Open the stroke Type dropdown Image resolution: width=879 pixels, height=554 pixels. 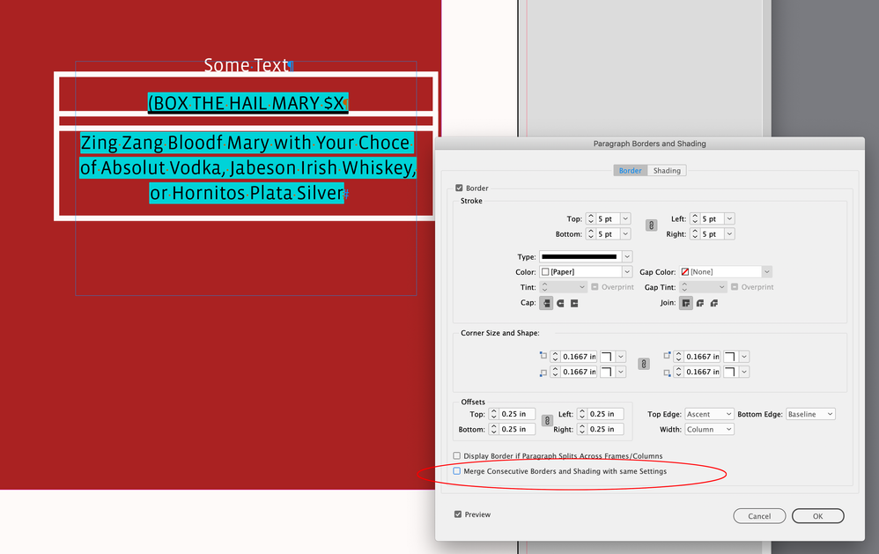[627, 257]
